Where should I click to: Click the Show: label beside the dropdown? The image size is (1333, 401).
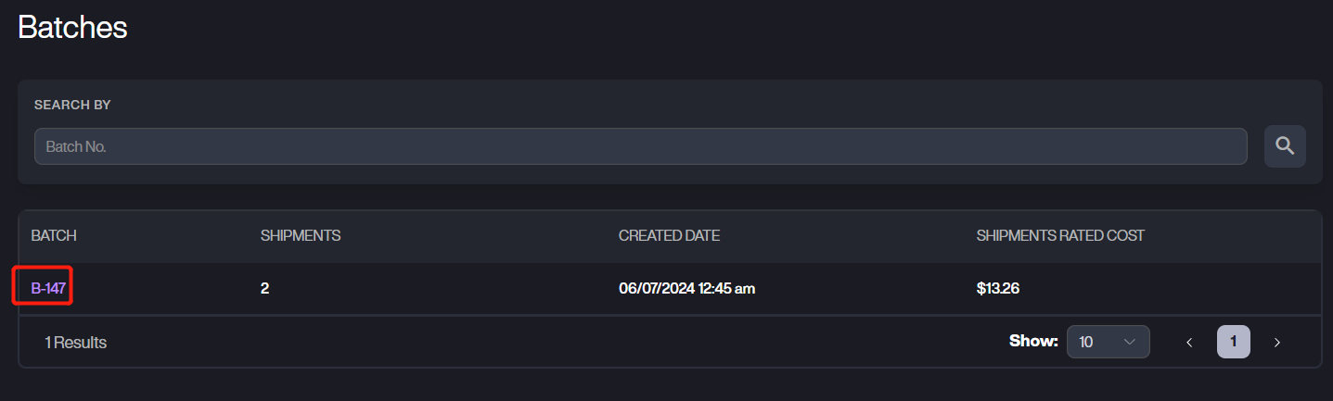point(1033,341)
